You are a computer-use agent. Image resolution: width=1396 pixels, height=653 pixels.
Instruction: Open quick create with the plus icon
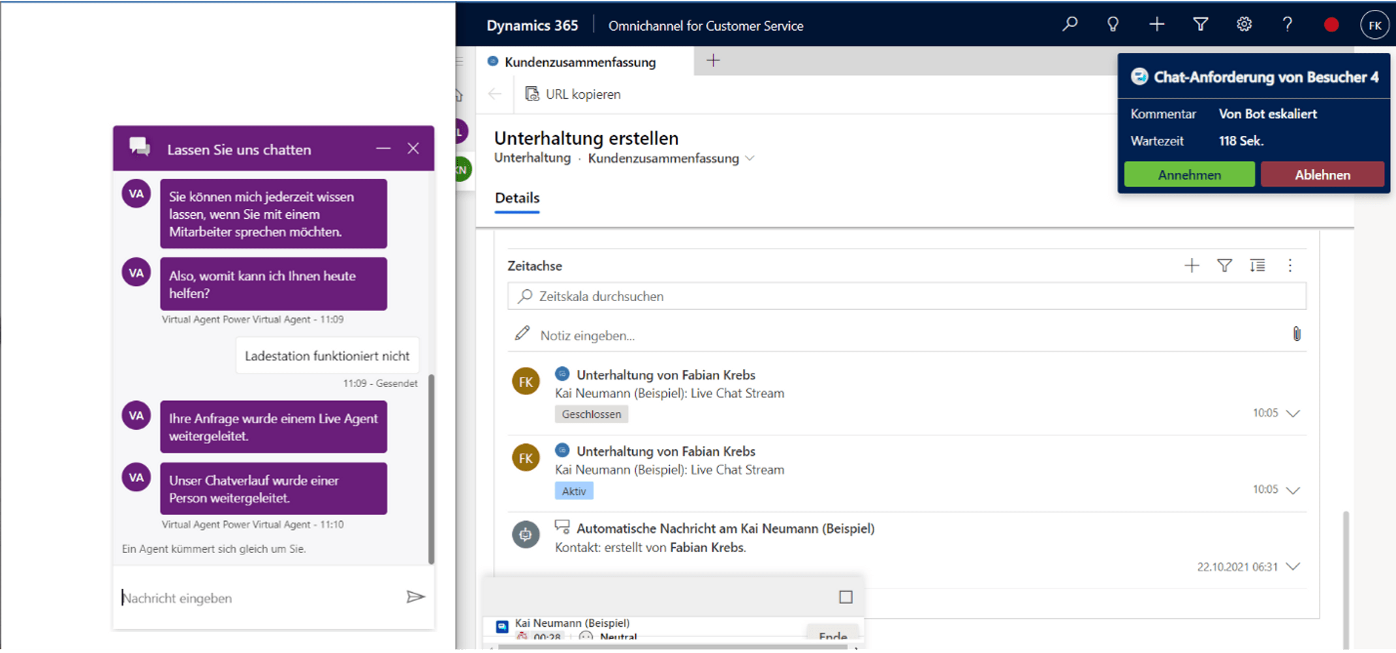[x=1156, y=24]
